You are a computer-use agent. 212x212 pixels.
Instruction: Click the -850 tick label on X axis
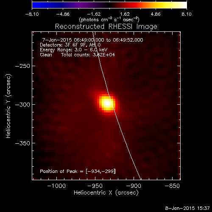pyautogui.click(x=172, y=186)
